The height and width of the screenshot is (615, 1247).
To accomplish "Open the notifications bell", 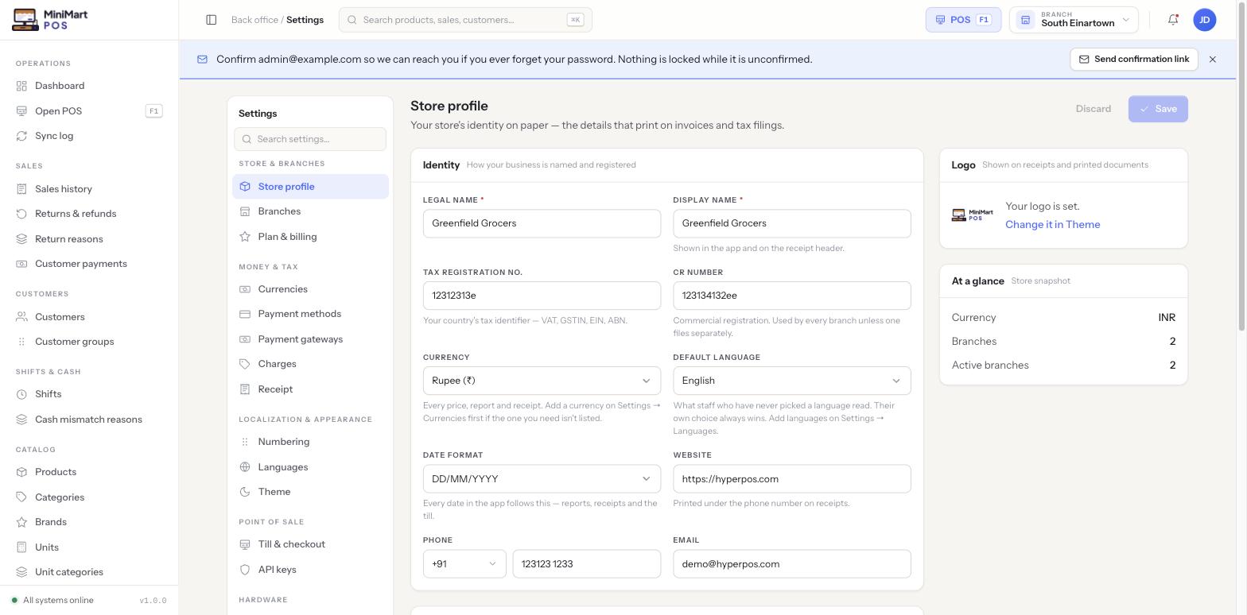I will [x=1173, y=20].
